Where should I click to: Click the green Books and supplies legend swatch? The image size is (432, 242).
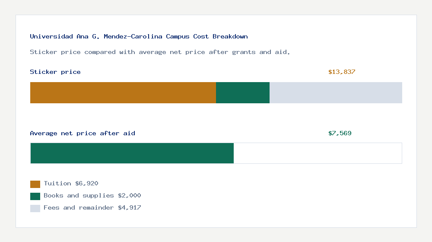pos(35,196)
